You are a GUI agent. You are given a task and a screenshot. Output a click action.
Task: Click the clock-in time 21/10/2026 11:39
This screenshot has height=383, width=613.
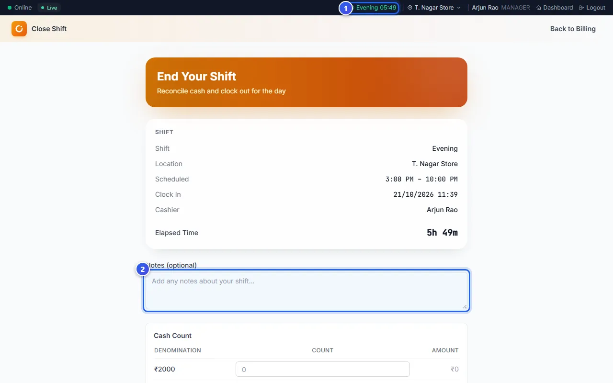[425, 194]
